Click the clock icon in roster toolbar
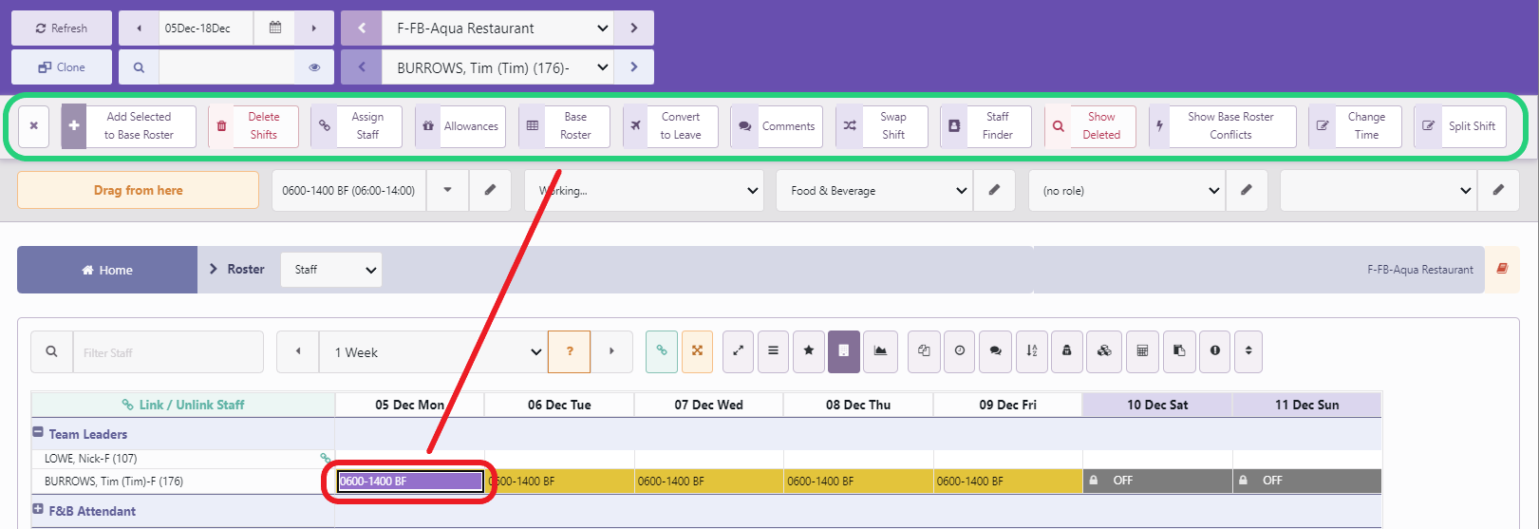 coord(960,351)
